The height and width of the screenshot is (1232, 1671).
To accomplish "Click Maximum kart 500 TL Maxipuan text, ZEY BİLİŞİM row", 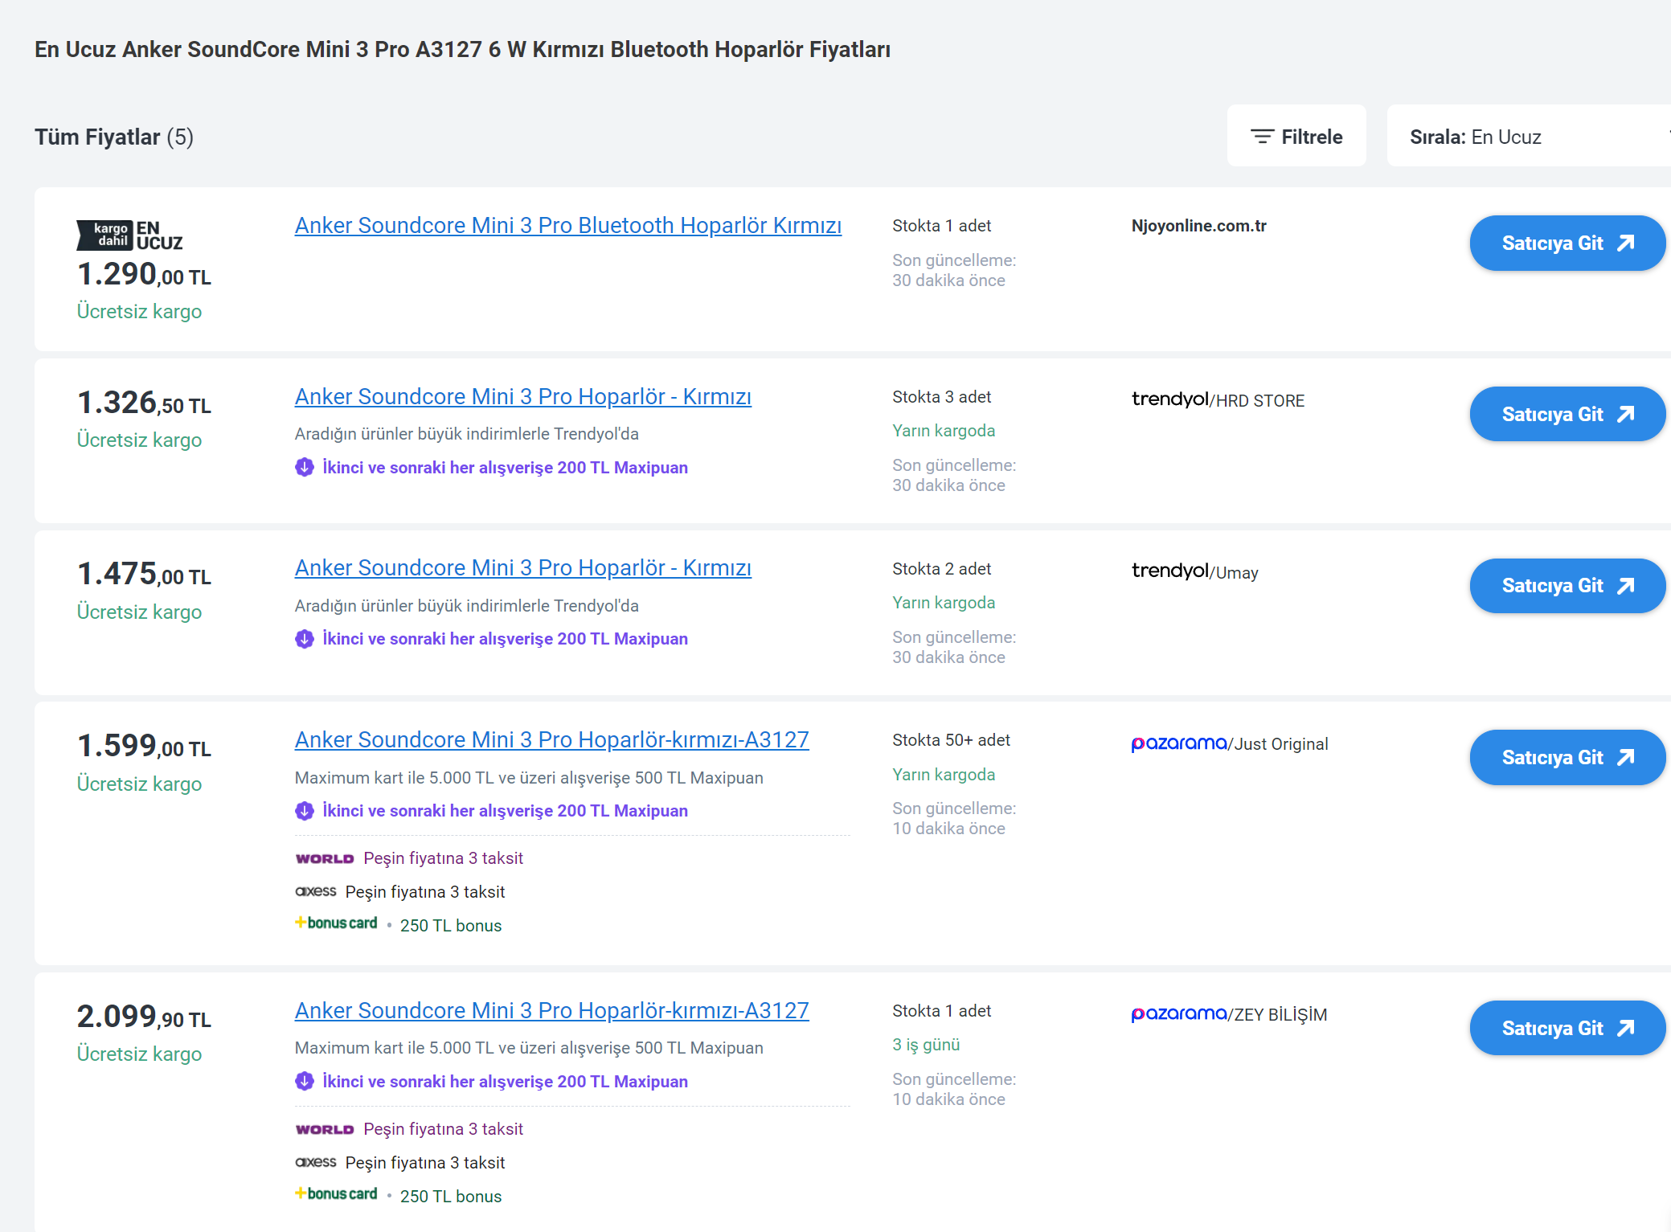I will coord(529,1048).
